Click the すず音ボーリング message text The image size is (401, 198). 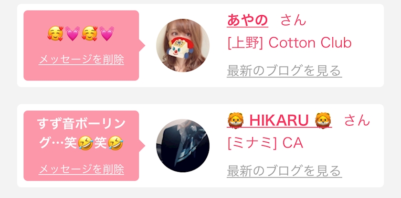(x=81, y=134)
